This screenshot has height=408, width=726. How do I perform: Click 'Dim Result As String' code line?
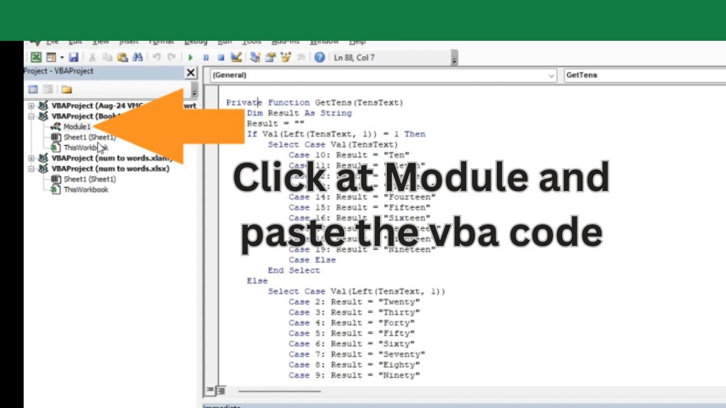point(299,113)
